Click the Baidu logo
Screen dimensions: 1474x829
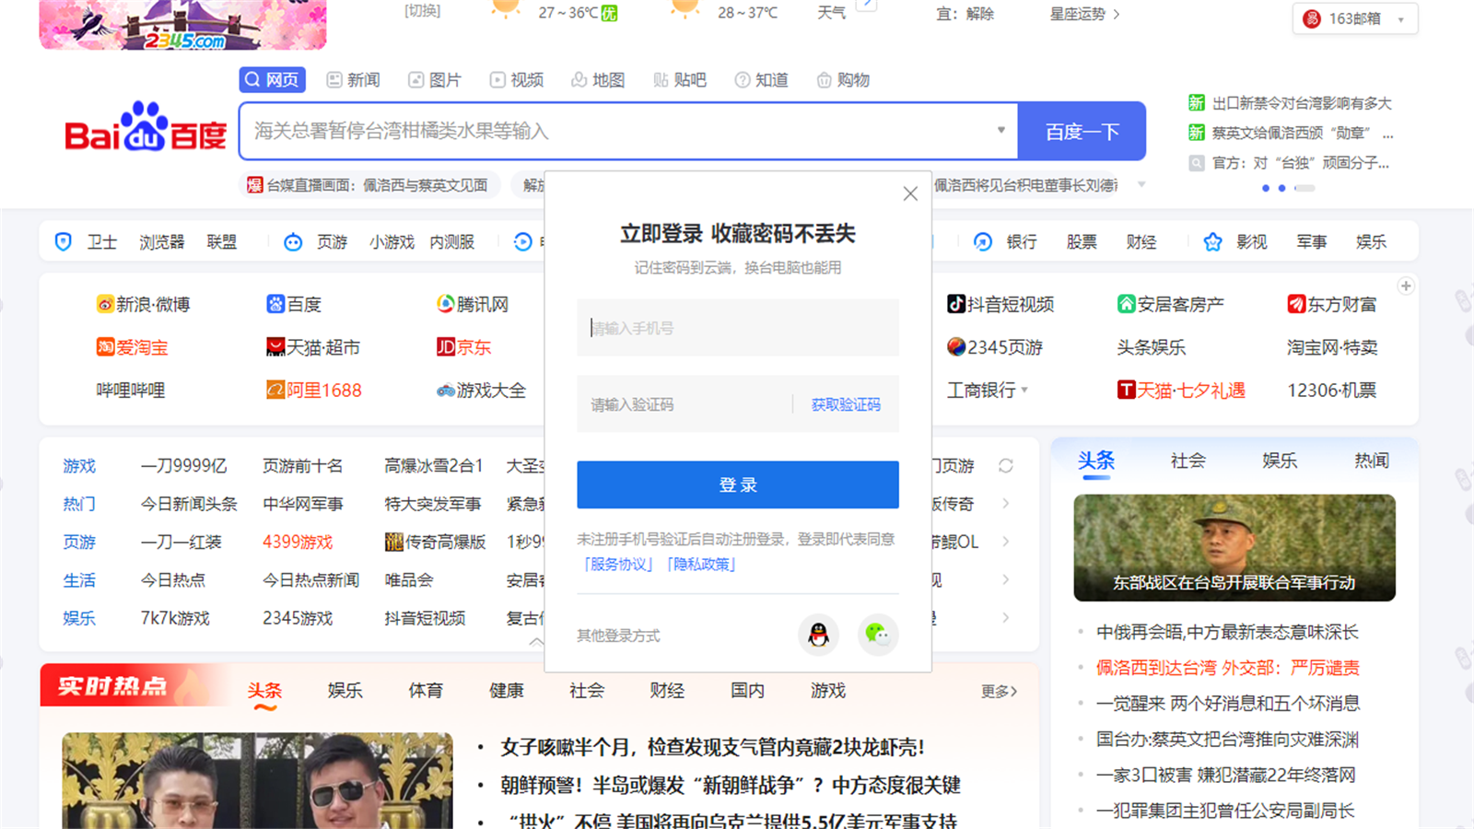point(143,132)
